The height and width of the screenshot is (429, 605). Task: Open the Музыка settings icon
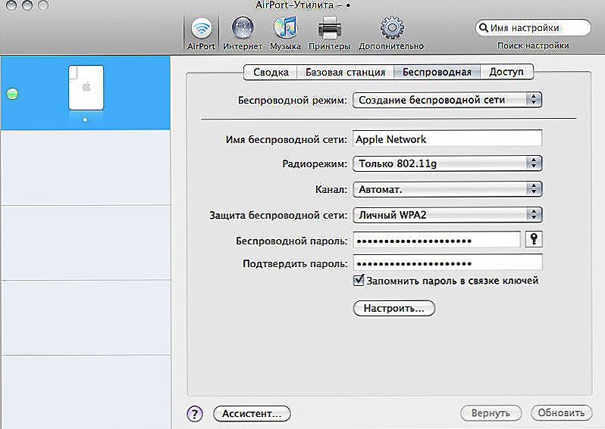(285, 34)
